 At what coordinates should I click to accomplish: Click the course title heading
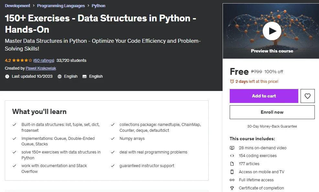(101, 24)
